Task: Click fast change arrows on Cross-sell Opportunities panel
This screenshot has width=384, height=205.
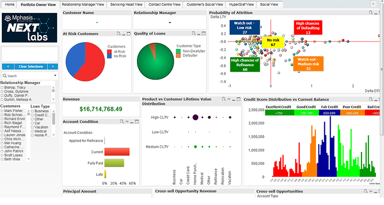Action: point(371,191)
